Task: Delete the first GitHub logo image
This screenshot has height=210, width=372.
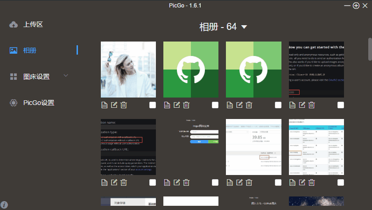Action: click(x=186, y=105)
